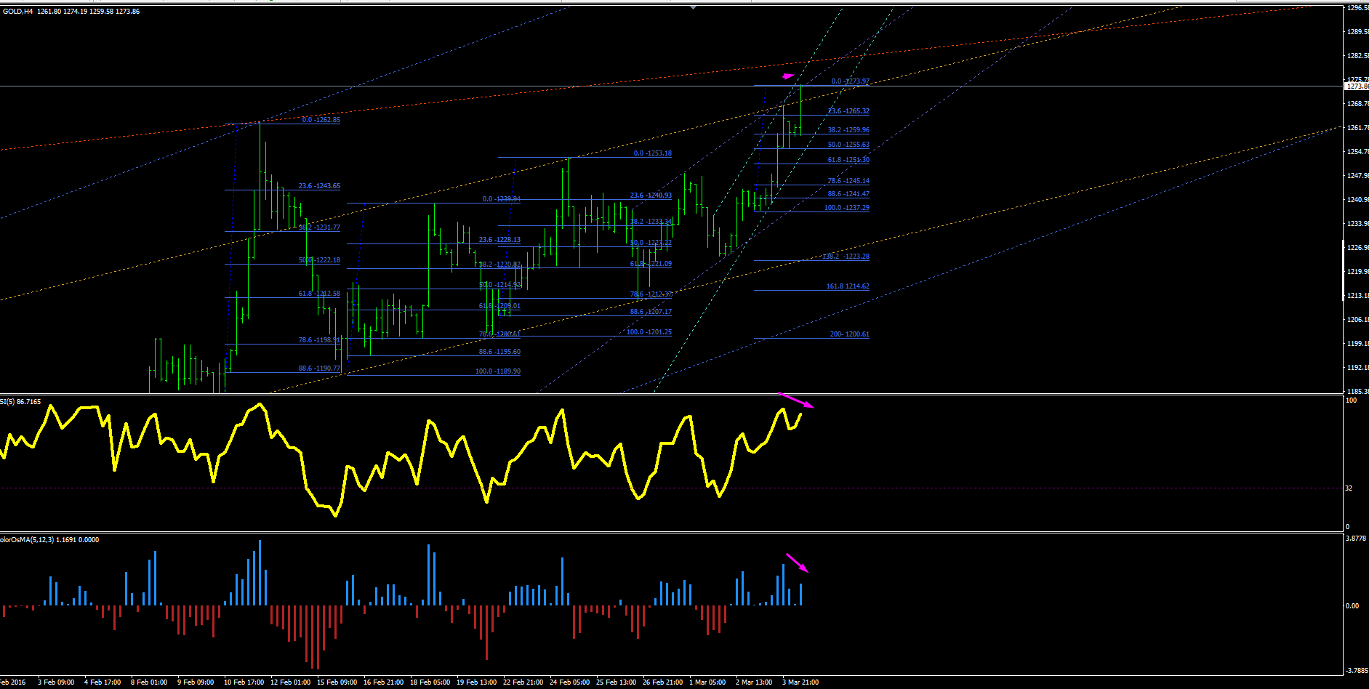Screen dimensions: 1369x689
Task: Click the 8 Feb 01:00 time axis label
Action: tap(149, 682)
